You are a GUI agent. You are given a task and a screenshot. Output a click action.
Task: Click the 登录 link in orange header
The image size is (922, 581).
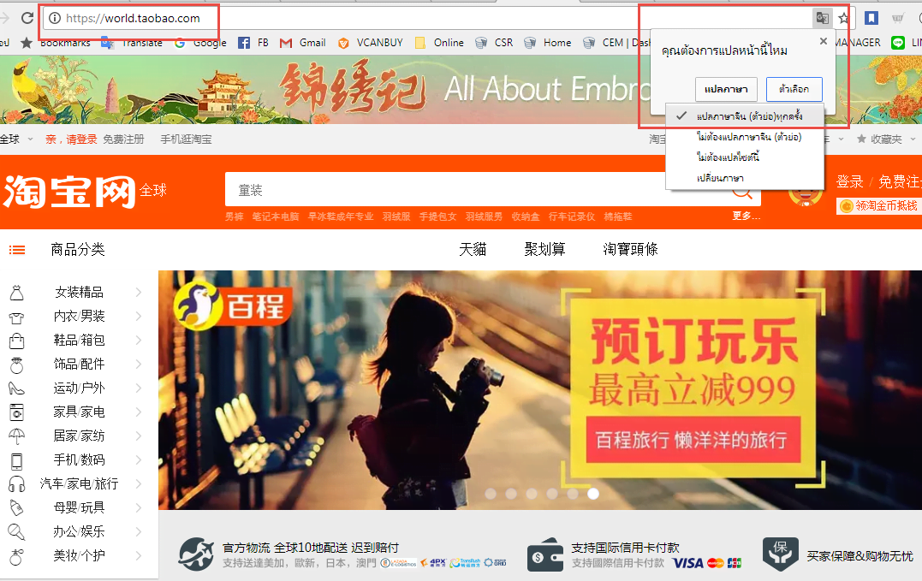point(850,182)
